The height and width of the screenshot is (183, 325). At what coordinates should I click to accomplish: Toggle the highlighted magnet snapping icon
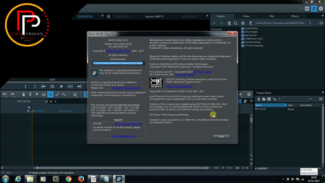50,95
